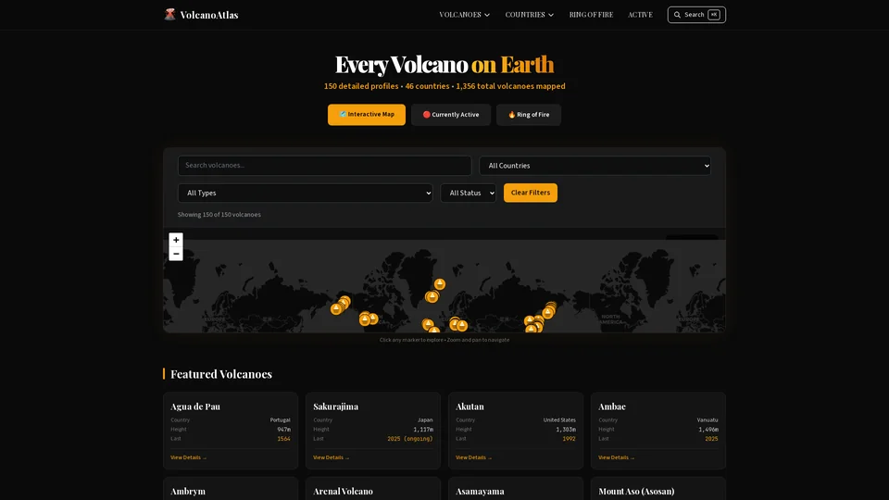889x500 pixels.
Task: Click the Currently Active button
Action: click(x=451, y=115)
